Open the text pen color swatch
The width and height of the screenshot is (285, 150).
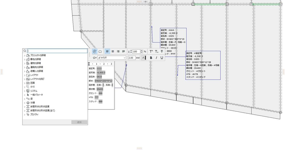tap(143, 58)
